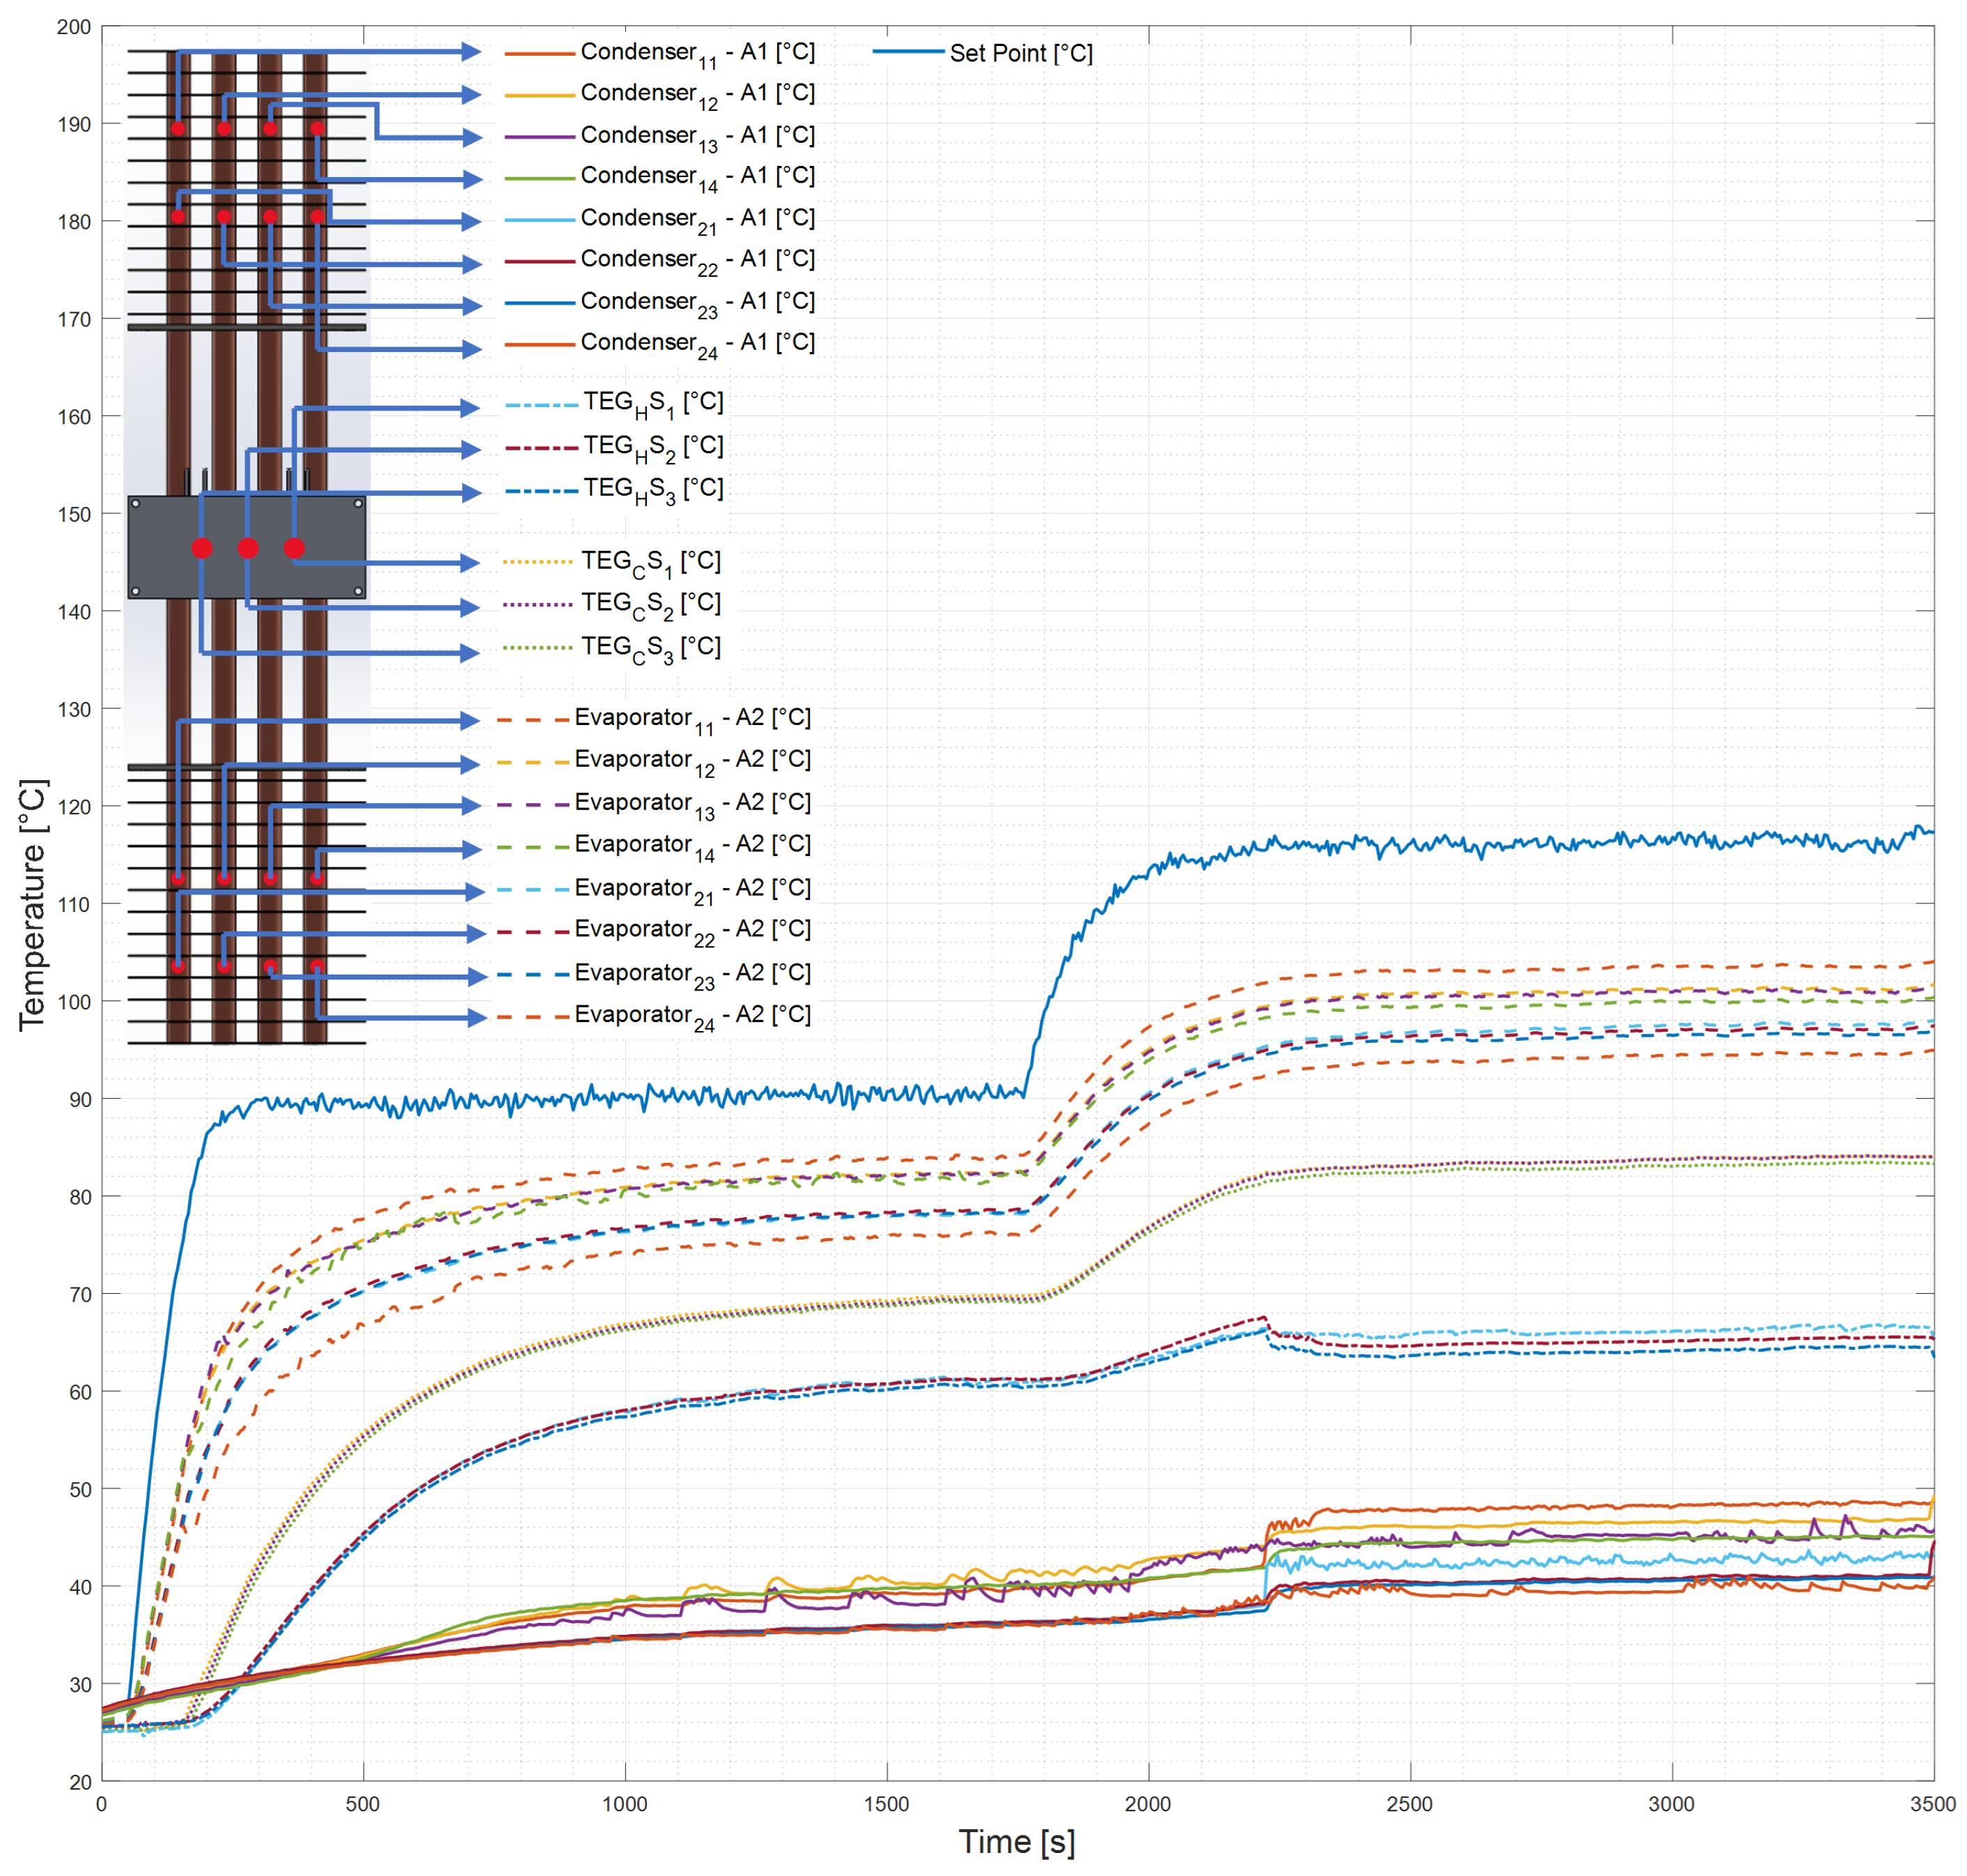Screen dimensions: 1967x1876
Task: Click the arrow pointing to TEG C S3
Action: (x=468, y=653)
